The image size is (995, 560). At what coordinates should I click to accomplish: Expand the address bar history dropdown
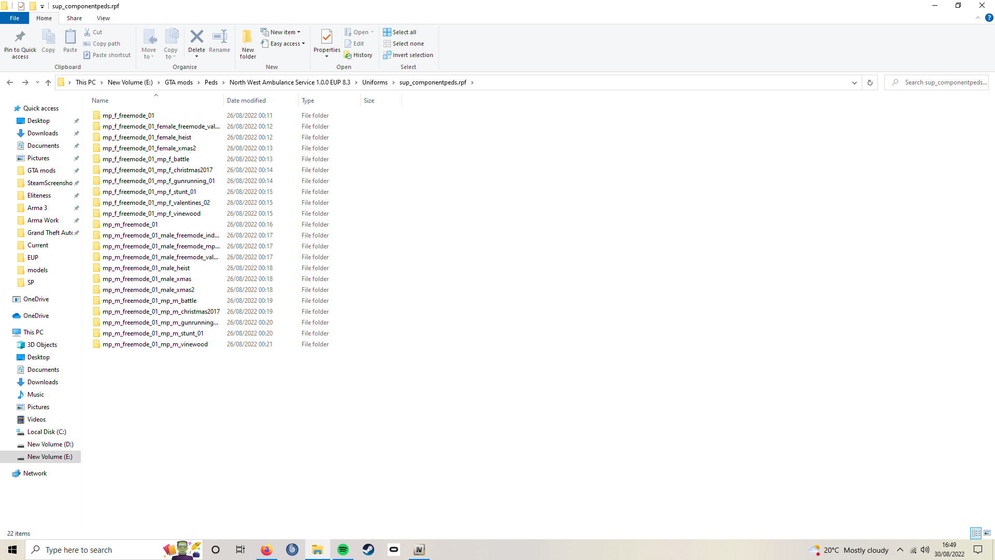[855, 82]
